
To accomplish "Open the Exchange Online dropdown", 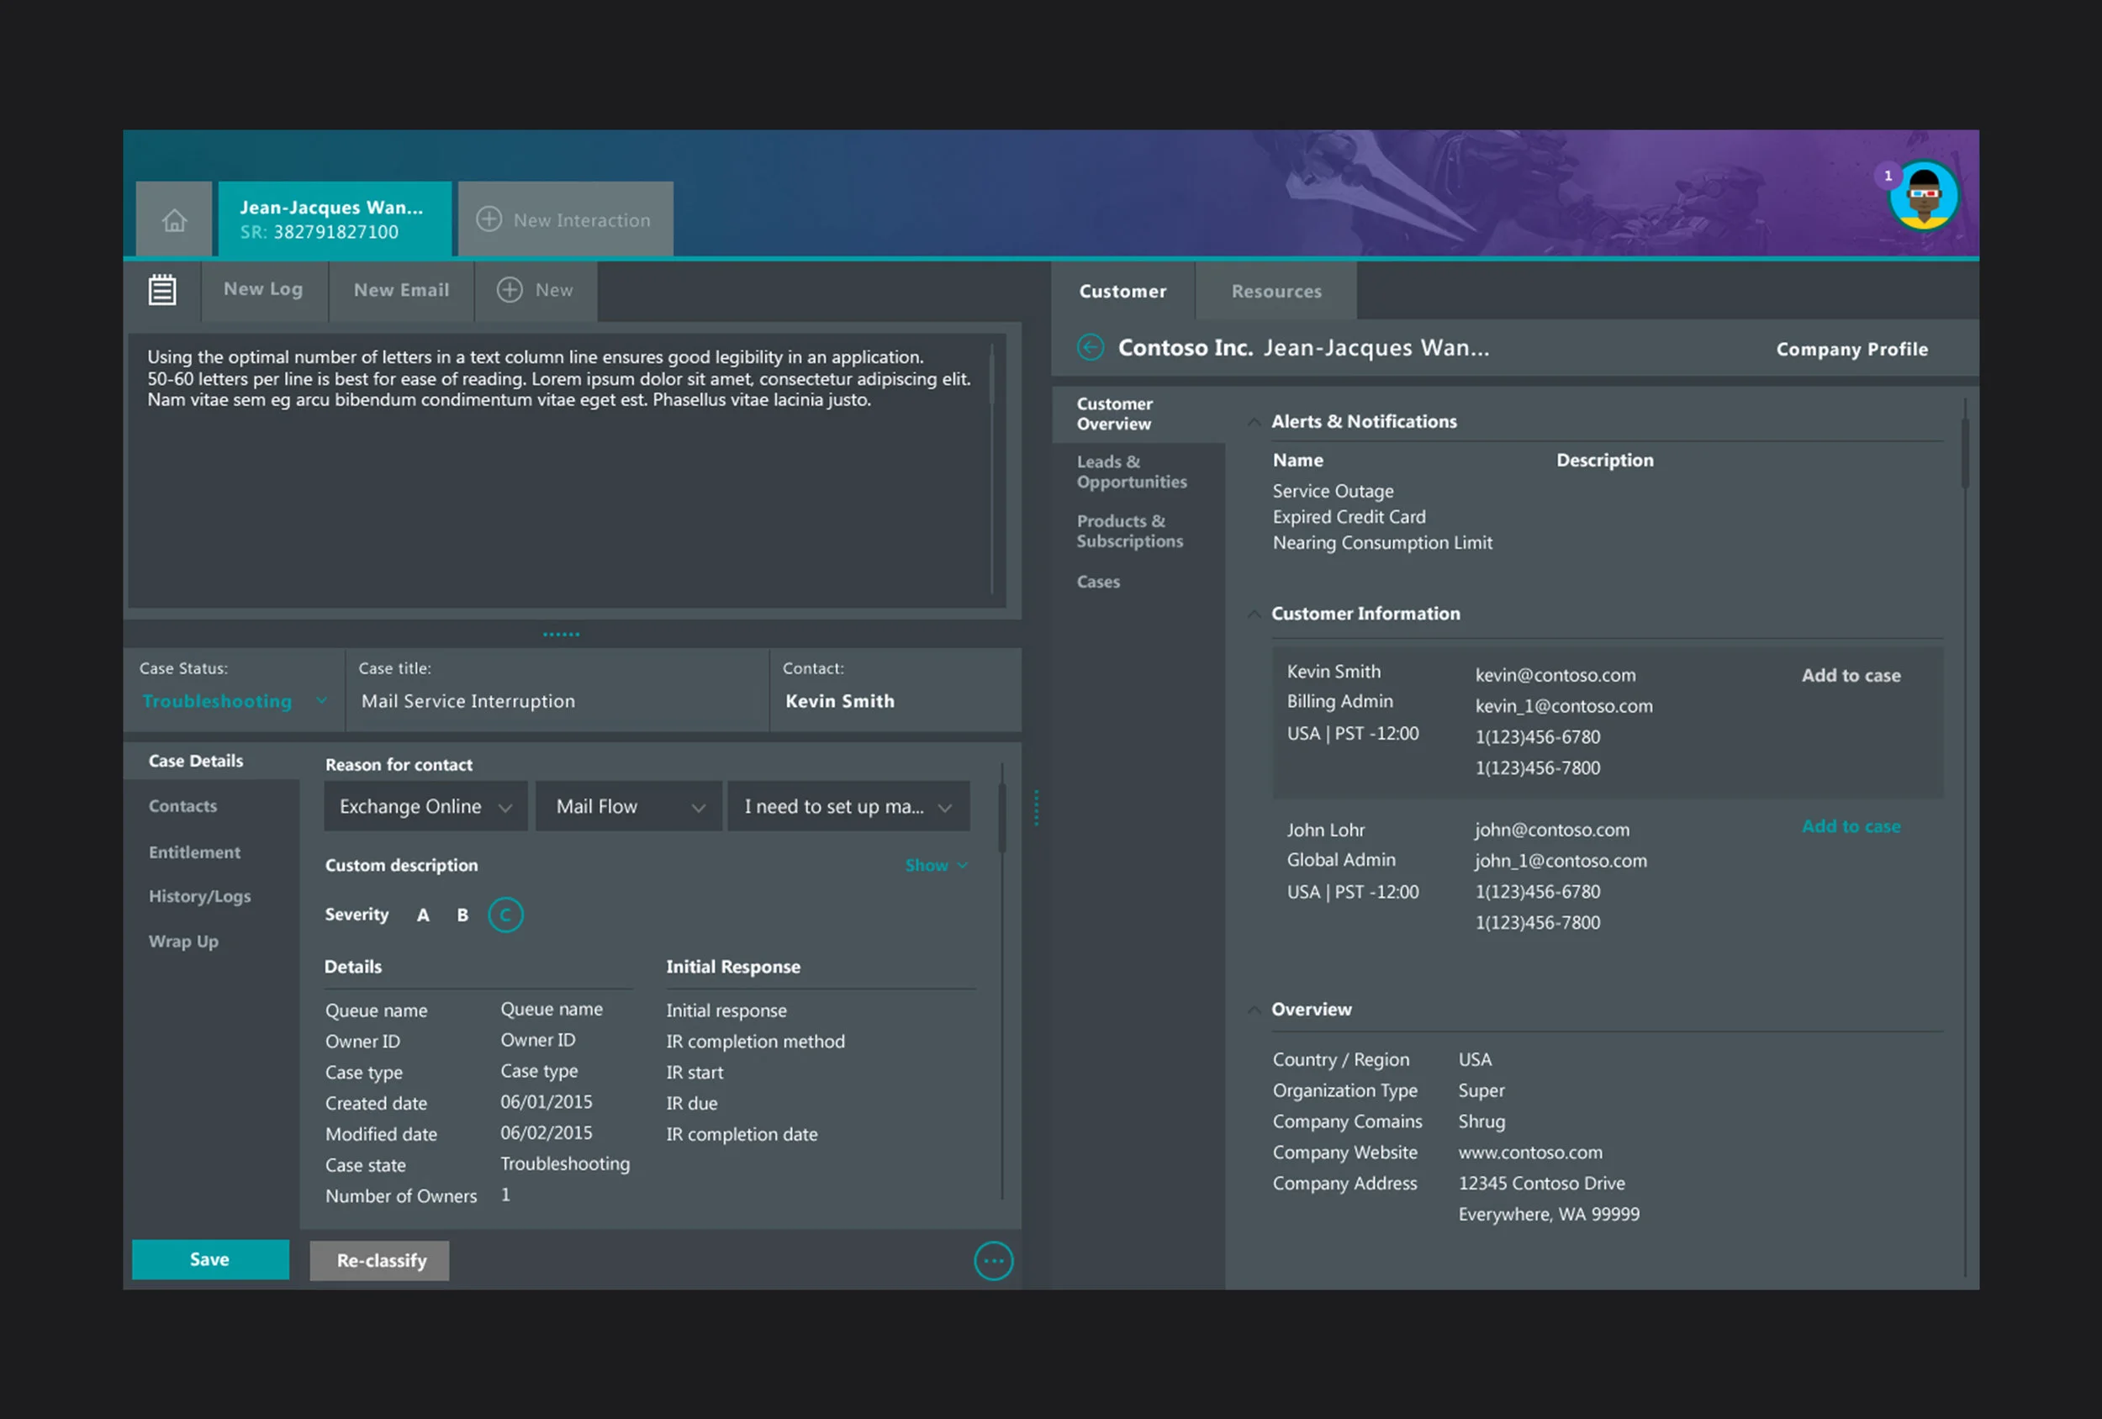I will 425,806.
